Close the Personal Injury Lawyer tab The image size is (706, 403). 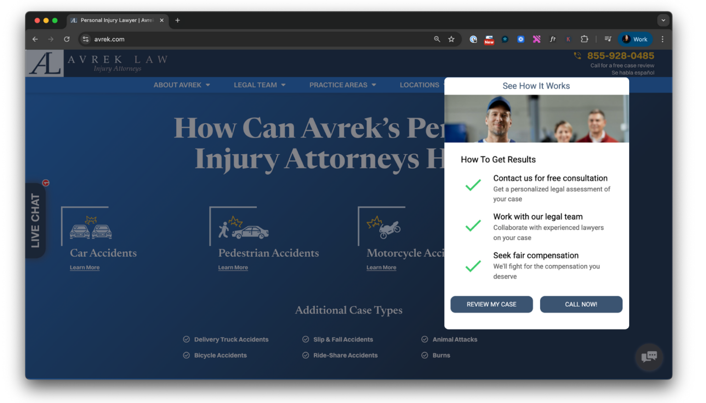(x=162, y=20)
